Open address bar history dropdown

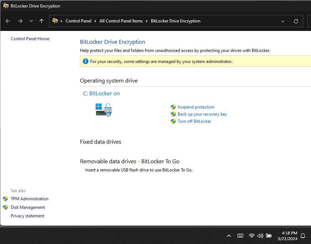[283, 21]
